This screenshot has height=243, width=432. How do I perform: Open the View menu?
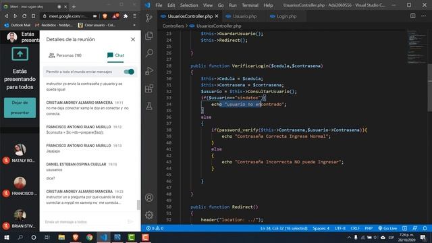(208, 5)
